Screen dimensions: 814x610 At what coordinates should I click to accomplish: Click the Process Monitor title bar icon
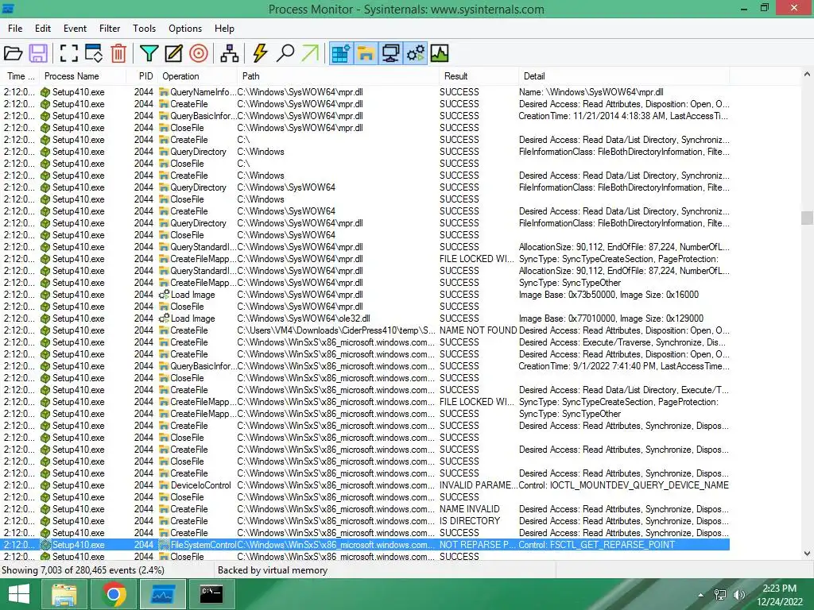[8, 8]
